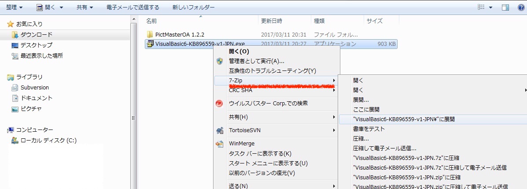Click the 開く toolbar button
Screen dimensions: 527x189
coord(49,7)
